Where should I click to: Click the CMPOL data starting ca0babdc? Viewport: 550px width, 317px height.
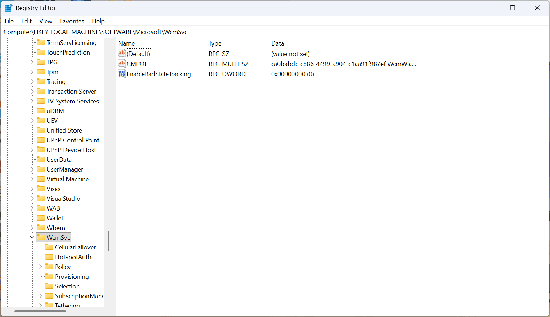tap(344, 64)
